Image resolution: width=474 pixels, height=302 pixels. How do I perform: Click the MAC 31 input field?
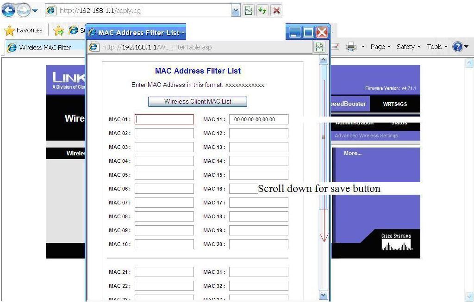[259, 272]
